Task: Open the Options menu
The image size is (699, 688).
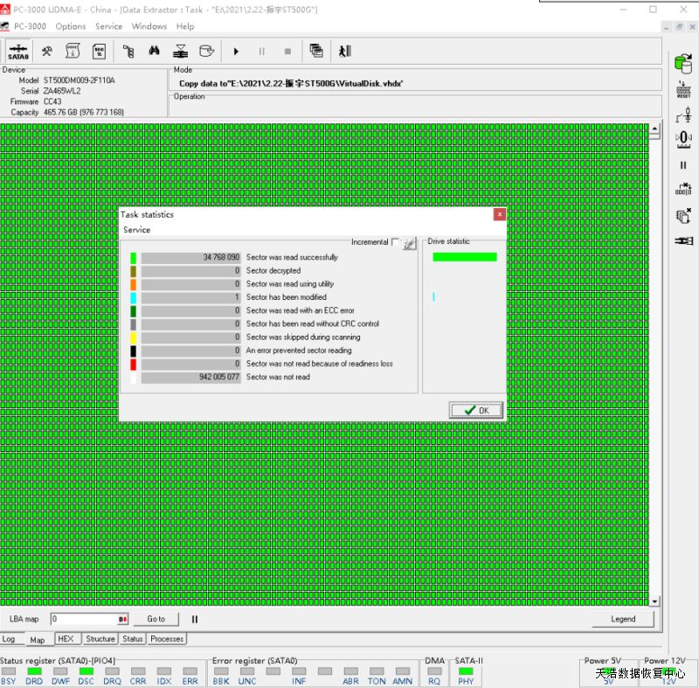Action: click(x=71, y=26)
